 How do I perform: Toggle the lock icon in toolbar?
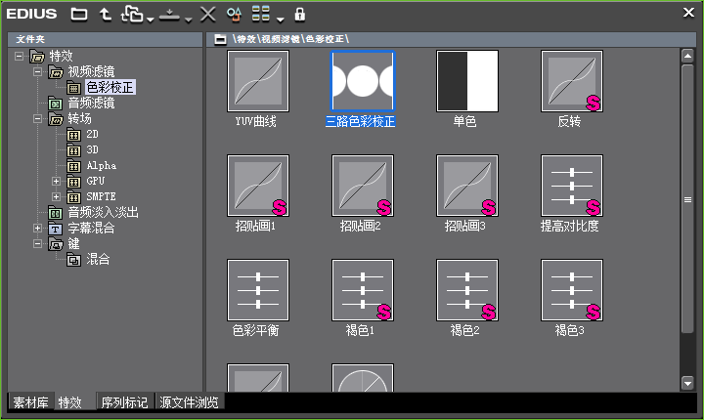pos(299,14)
